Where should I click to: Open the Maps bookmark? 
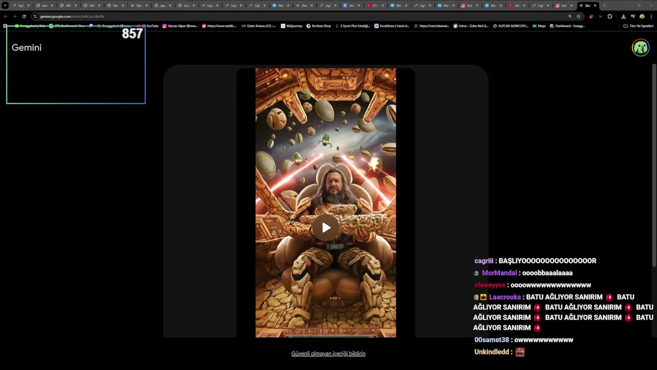pyautogui.click(x=539, y=26)
